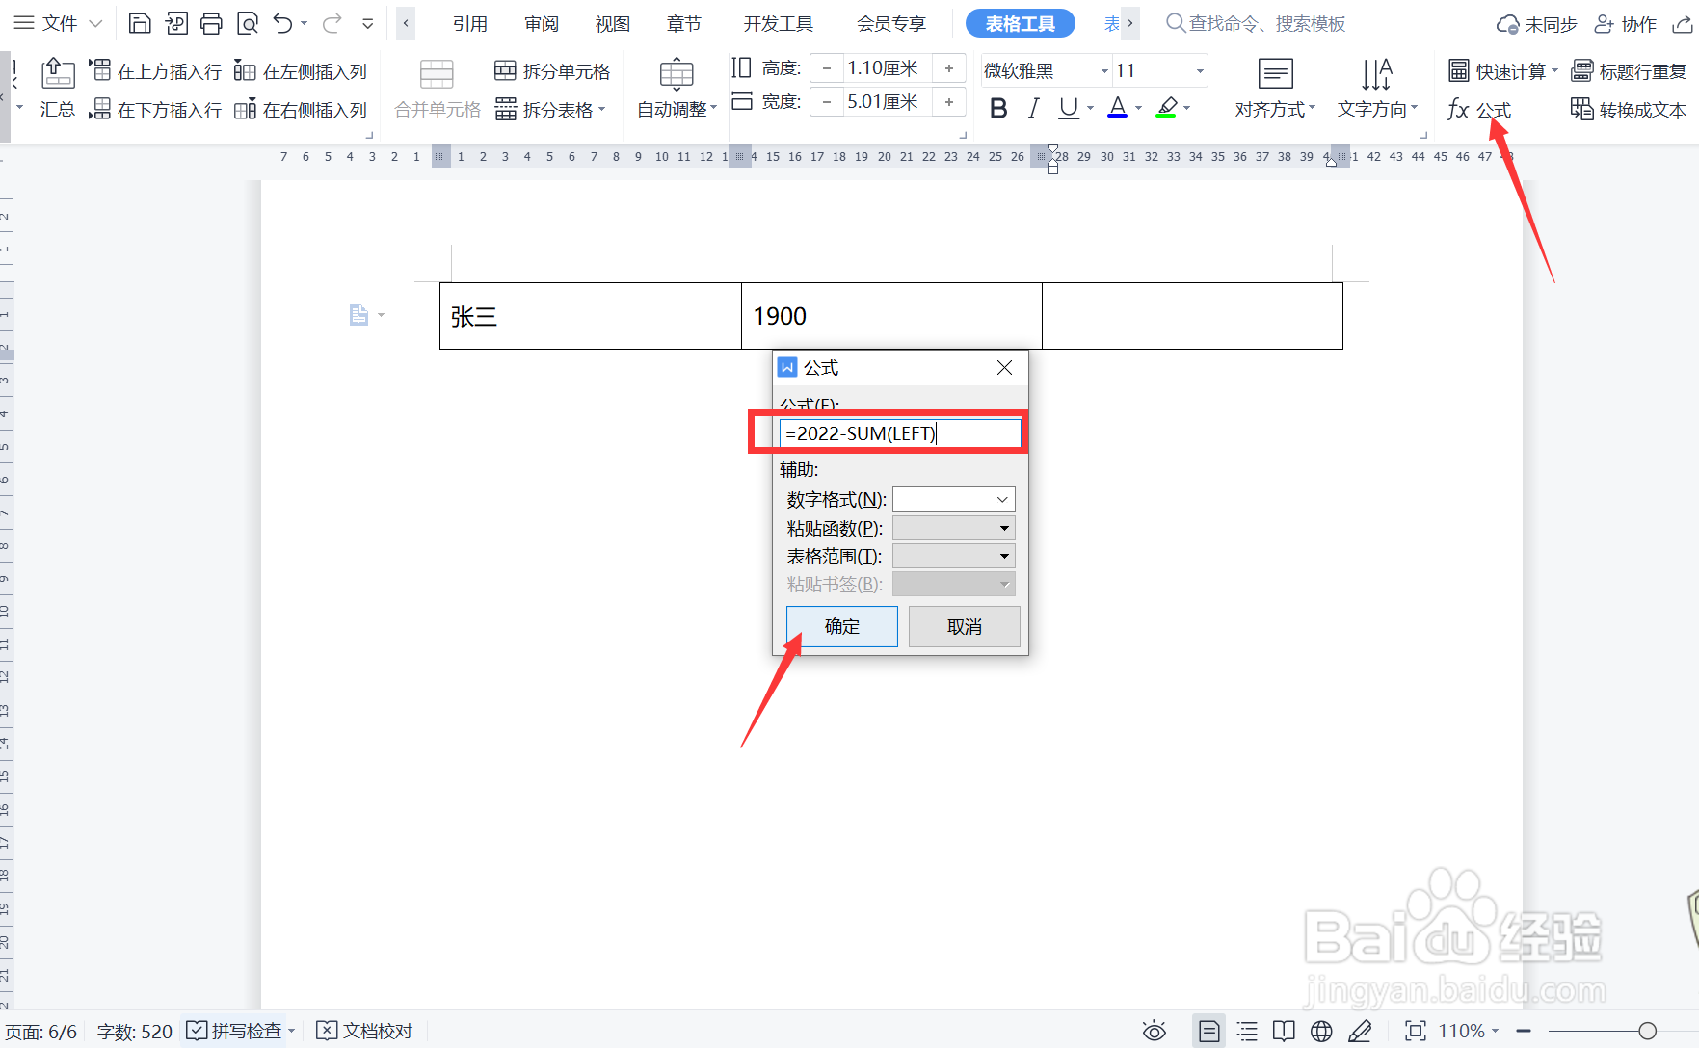Image resolution: width=1699 pixels, height=1048 pixels.
Task: Click the width value field 5.01厘米
Action: [887, 102]
